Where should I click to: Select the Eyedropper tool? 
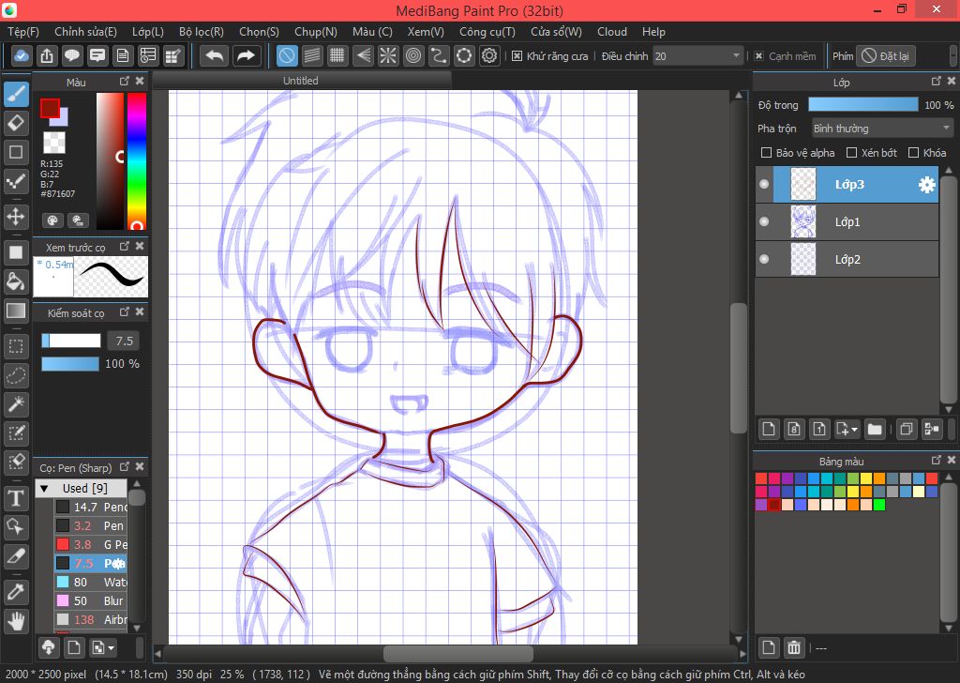[x=16, y=592]
